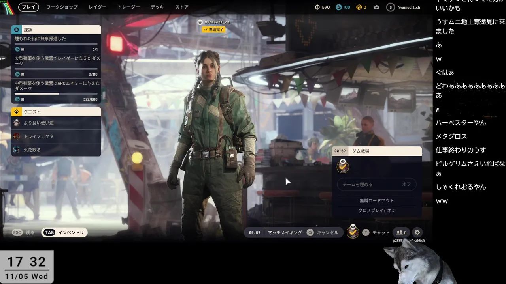Open the friends list icon showing 0

[402, 232]
